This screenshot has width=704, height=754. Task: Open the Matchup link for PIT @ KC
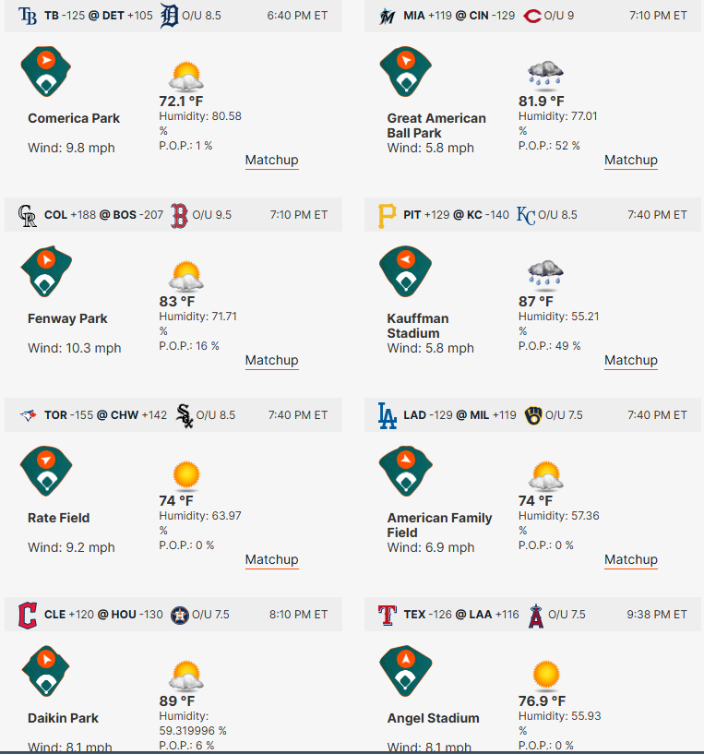tap(631, 360)
